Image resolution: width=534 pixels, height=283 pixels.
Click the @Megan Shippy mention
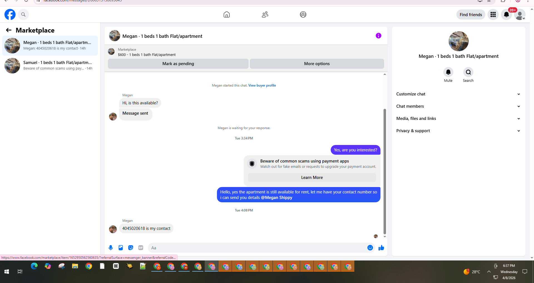click(276, 198)
